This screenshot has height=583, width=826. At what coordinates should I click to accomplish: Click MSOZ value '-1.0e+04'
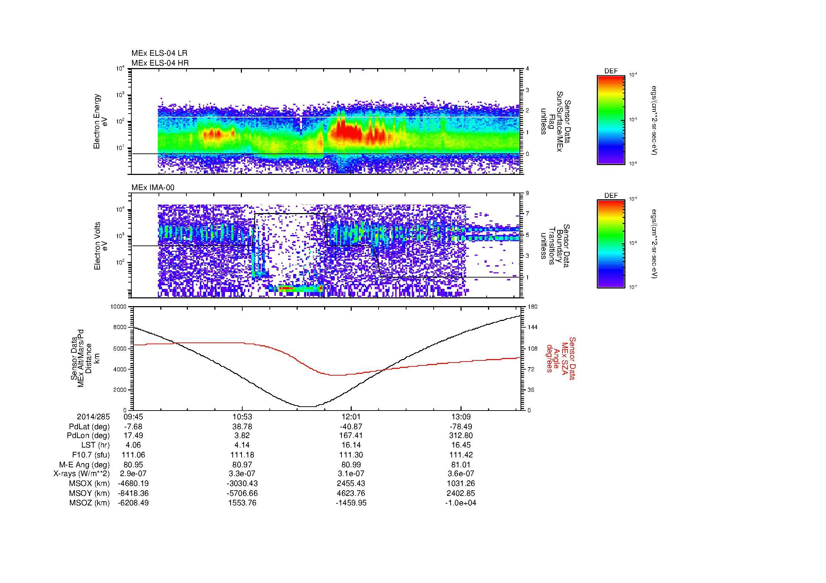point(461,503)
